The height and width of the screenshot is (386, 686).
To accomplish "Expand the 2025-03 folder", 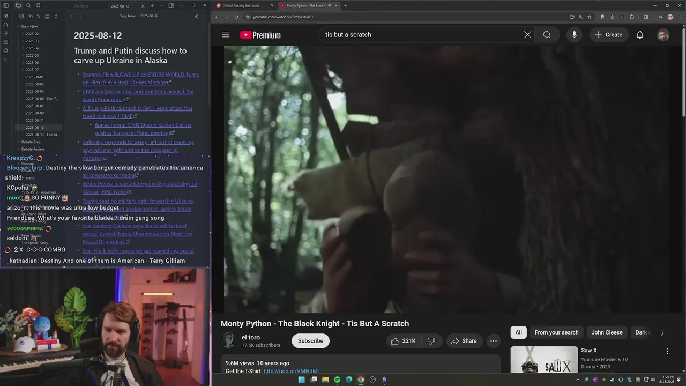I will [x=32, y=41].
